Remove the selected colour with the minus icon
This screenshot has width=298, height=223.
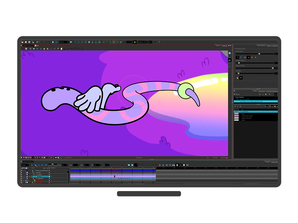click(x=238, y=106)
